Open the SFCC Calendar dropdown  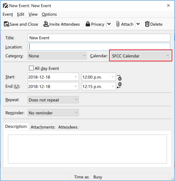[x=140, y=56]
